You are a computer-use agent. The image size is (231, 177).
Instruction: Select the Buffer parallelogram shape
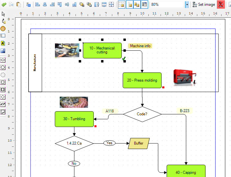[139, 143]
